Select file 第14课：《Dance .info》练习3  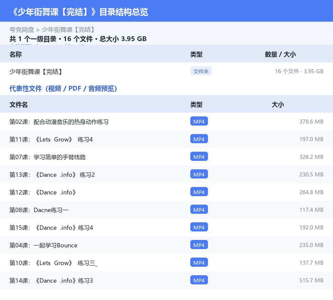(51, 280)
